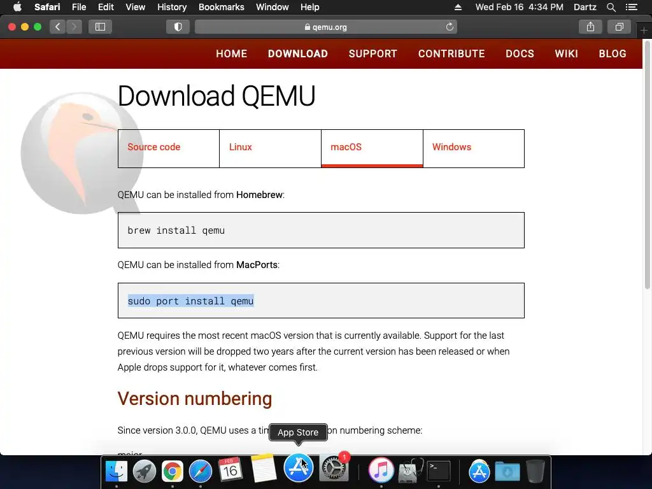
Task: Open the History menu
Action: pos(172,7)
